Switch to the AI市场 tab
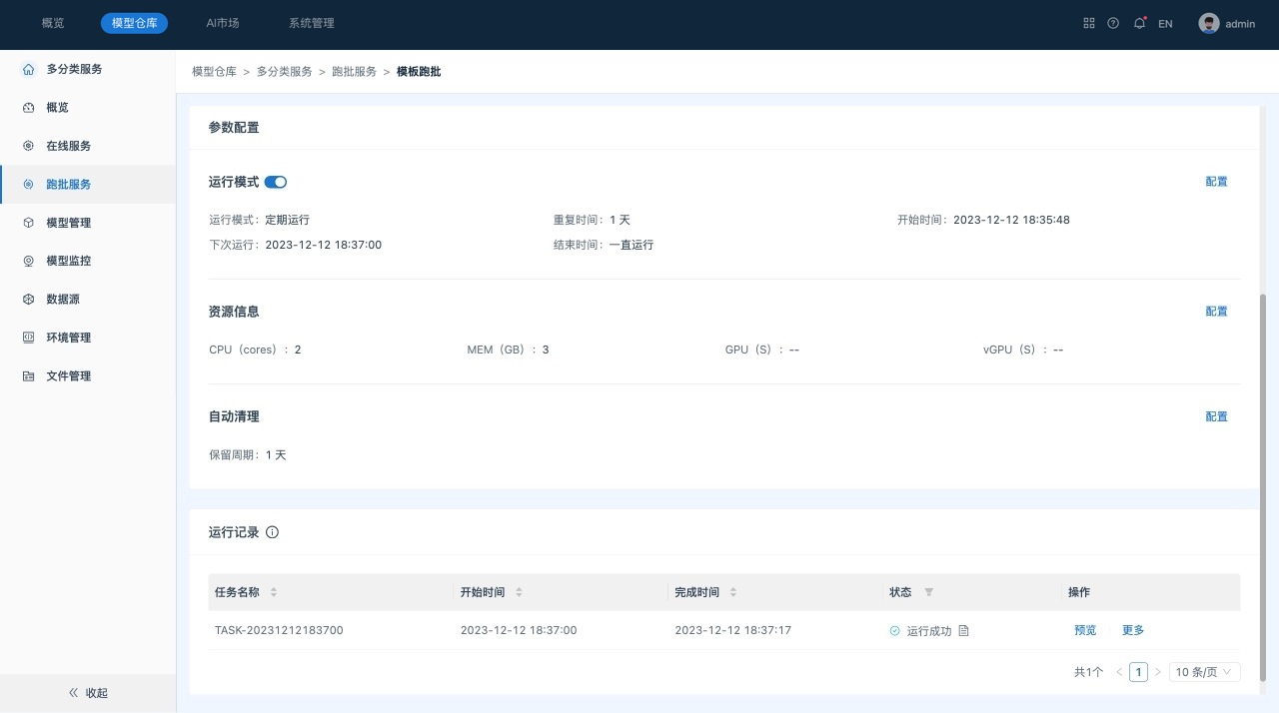 pos(223,23)
